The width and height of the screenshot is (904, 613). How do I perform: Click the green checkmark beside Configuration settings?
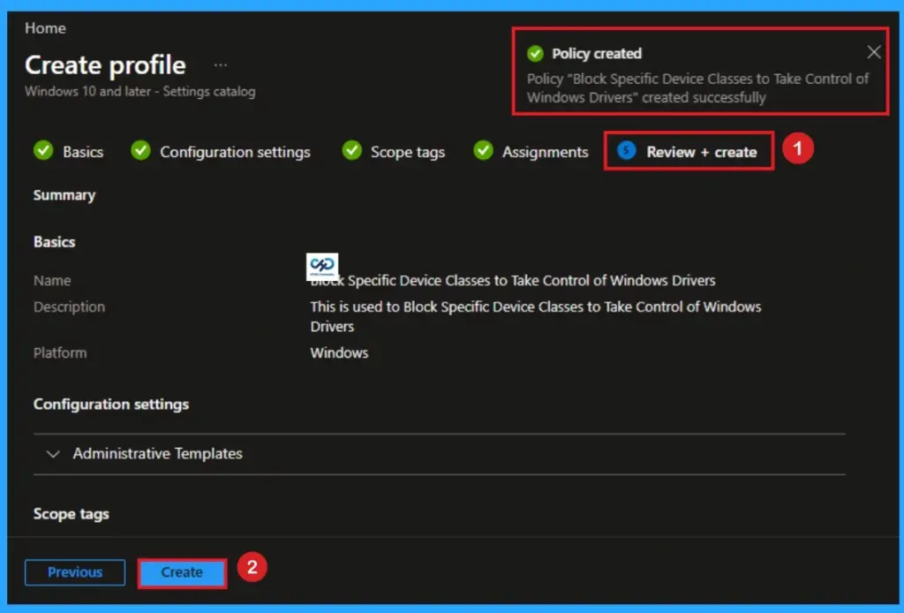[140, 150]
